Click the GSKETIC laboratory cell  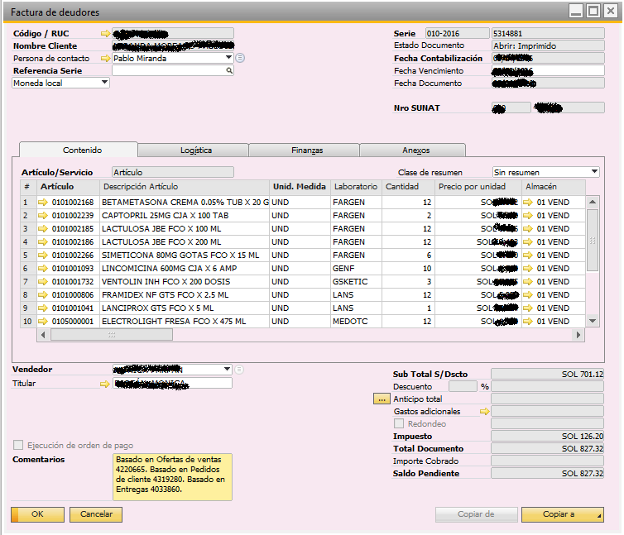pyautogui.click(x=356, y=282)
